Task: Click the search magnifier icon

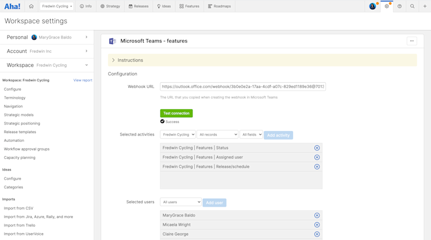Action: pyautogui.click(x=412, y=6)
